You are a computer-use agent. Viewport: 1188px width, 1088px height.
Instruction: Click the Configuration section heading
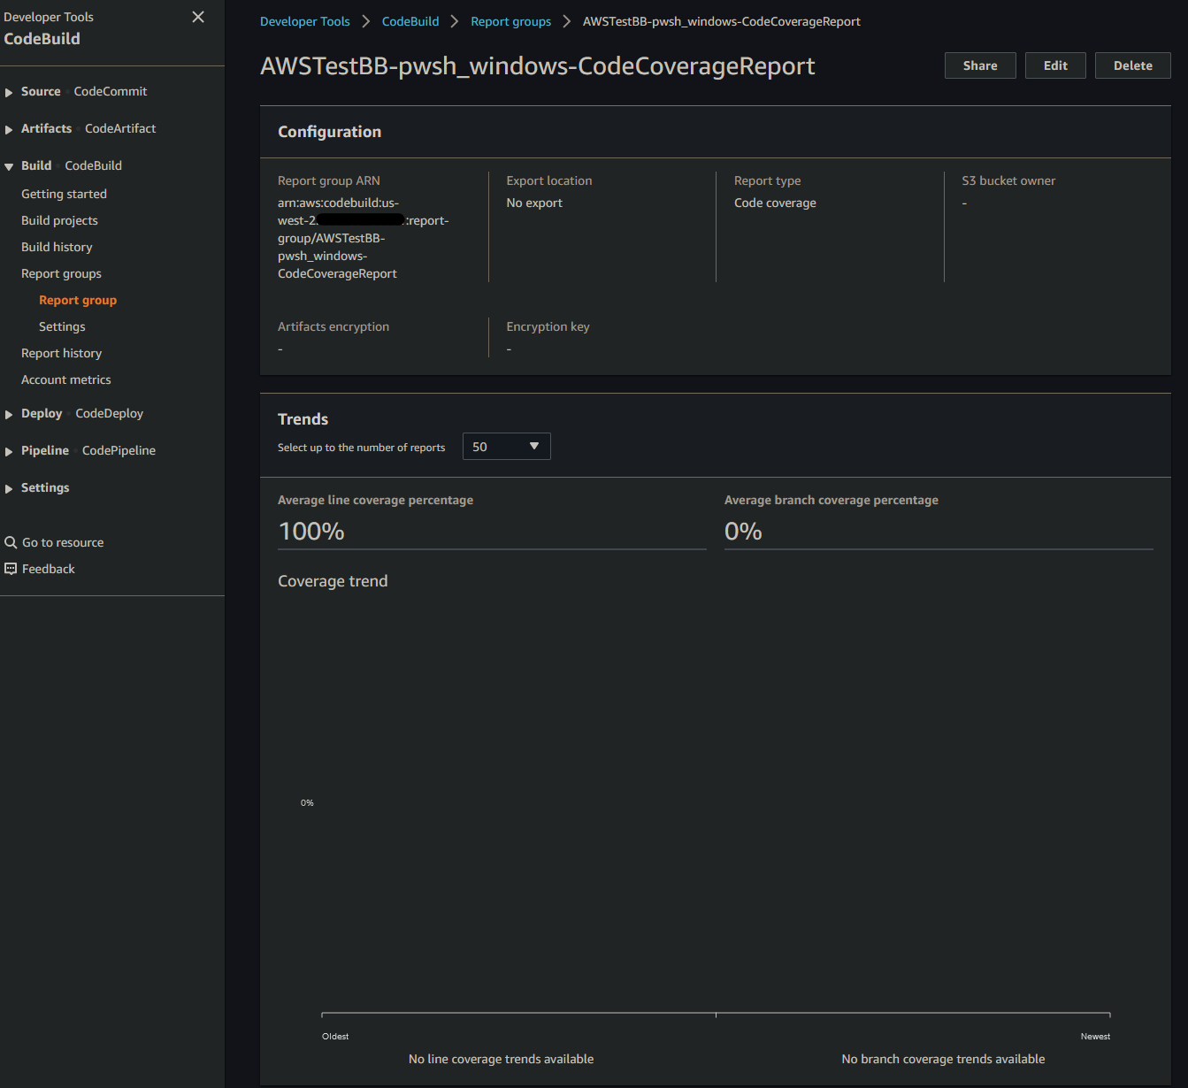329,132
